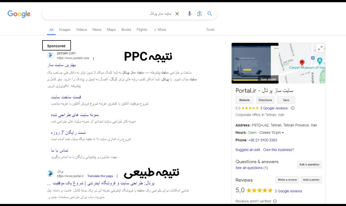The image size is (346, 206).
Task: Clear the search box with the X icon
Action: click(x=177, y=14)
